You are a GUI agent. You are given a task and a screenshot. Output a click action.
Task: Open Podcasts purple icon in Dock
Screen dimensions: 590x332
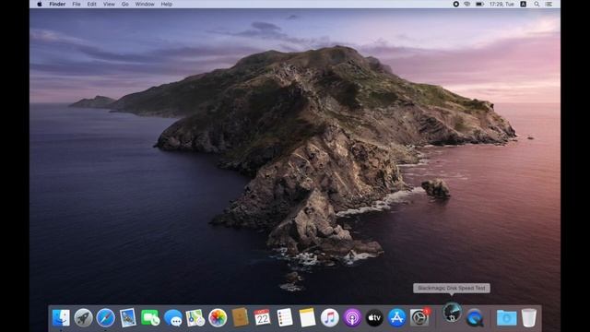(352, 318)
